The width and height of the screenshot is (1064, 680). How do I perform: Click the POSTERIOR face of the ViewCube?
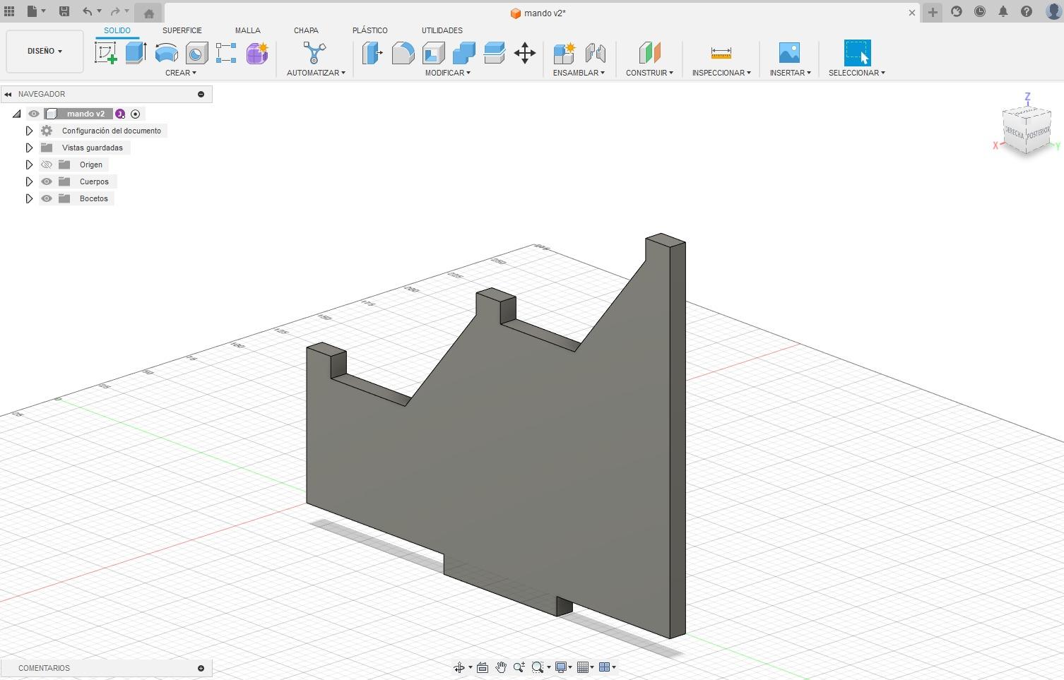click(1039, 133)
